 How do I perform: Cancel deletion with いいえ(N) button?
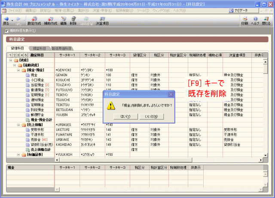coord(152,117)
